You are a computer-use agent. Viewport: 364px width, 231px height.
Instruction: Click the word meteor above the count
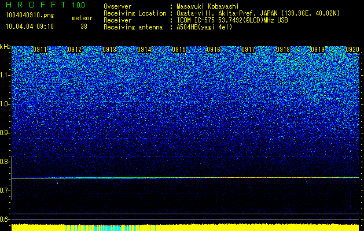(82, 18)
